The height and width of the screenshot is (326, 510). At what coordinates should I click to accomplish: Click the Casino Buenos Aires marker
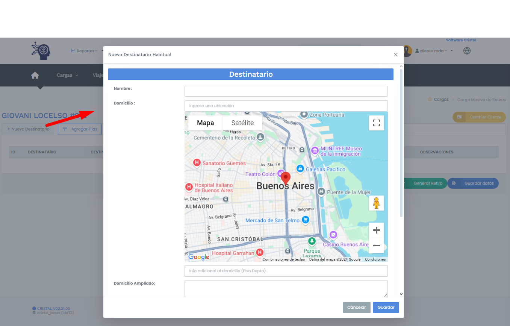(x=333, y=235)
